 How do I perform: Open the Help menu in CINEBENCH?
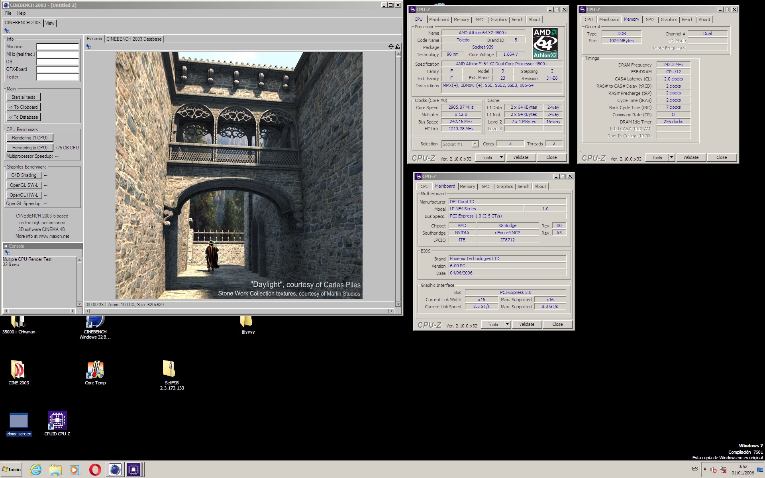(21, 13)
